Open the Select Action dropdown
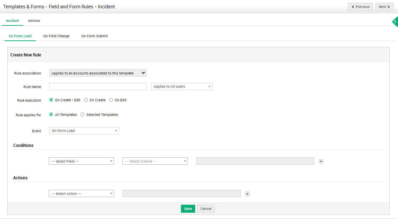 [81, 194]
